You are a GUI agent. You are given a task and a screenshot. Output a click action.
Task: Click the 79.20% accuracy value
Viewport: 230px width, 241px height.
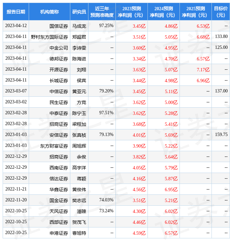pyautogui.click(x=106, y=91)
